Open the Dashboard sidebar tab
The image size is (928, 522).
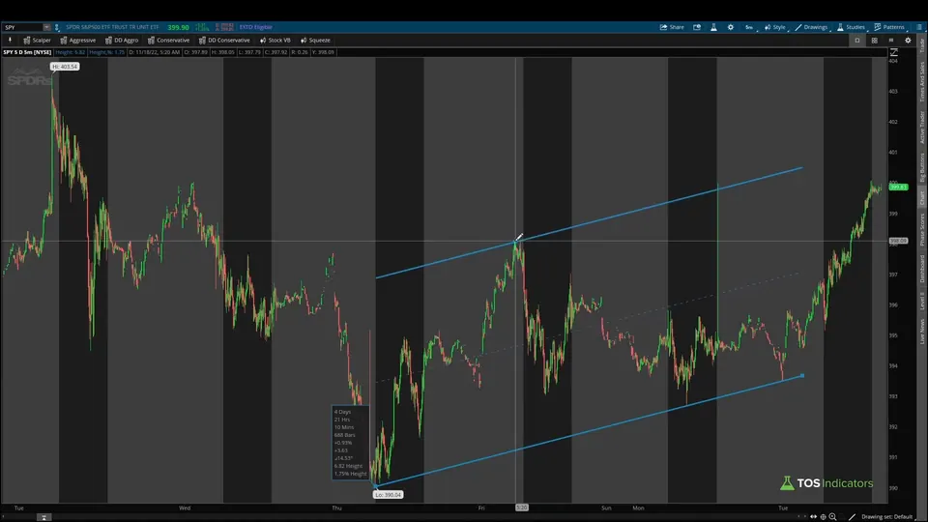coord(922,270)
